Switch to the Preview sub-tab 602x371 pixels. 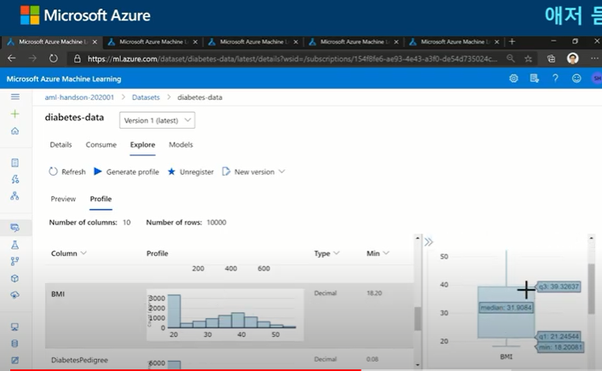[63, 199]
